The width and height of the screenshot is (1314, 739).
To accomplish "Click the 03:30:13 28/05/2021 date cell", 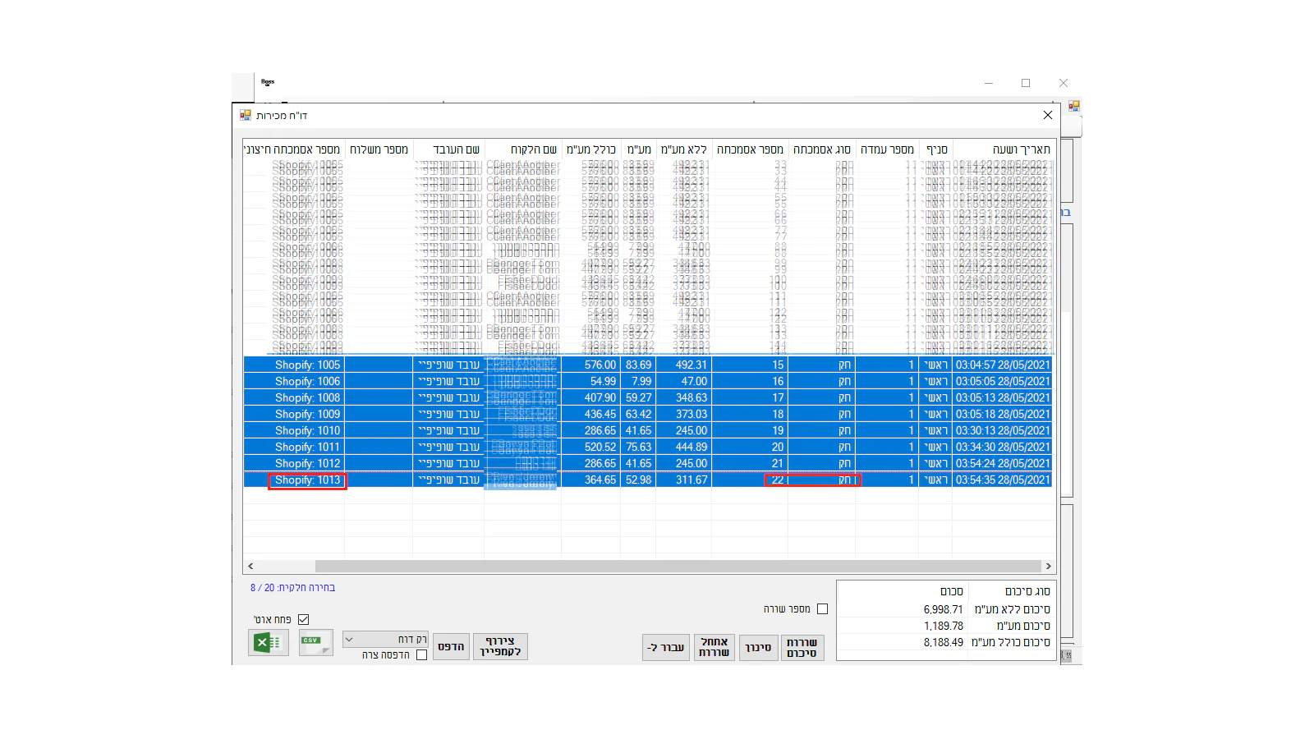I will click(1003, 430).
